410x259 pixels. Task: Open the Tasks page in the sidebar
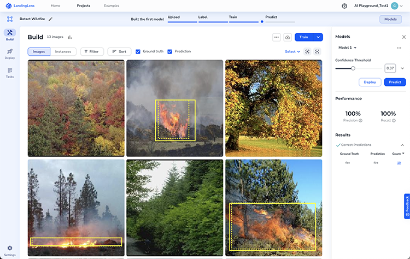[9, 72]
